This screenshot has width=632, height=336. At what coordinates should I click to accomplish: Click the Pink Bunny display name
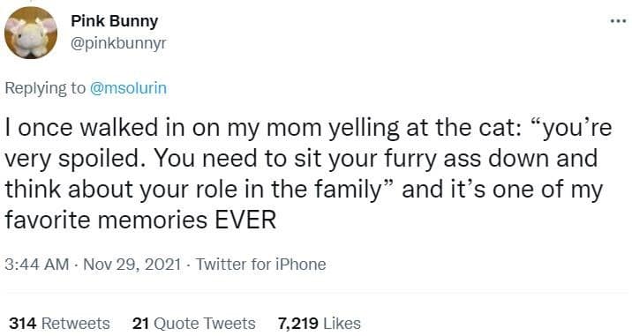[x=114, y=21]
